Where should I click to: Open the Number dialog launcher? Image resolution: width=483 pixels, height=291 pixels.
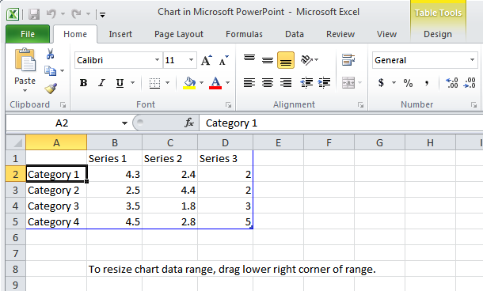(x=473, y=105)
